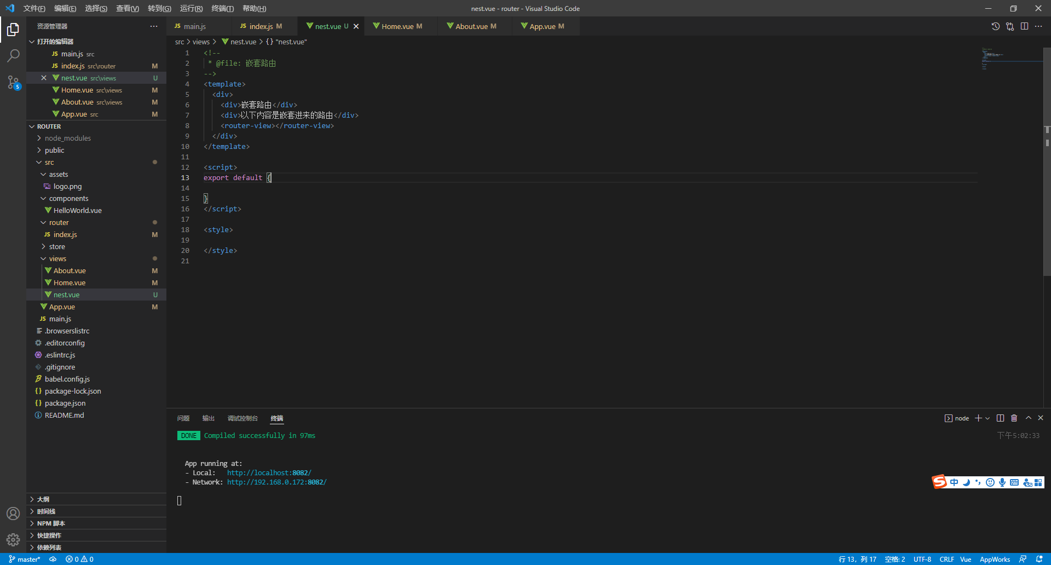Create a new terminal with plus icon
The image size is (1051, 565).
click(978, 418)
